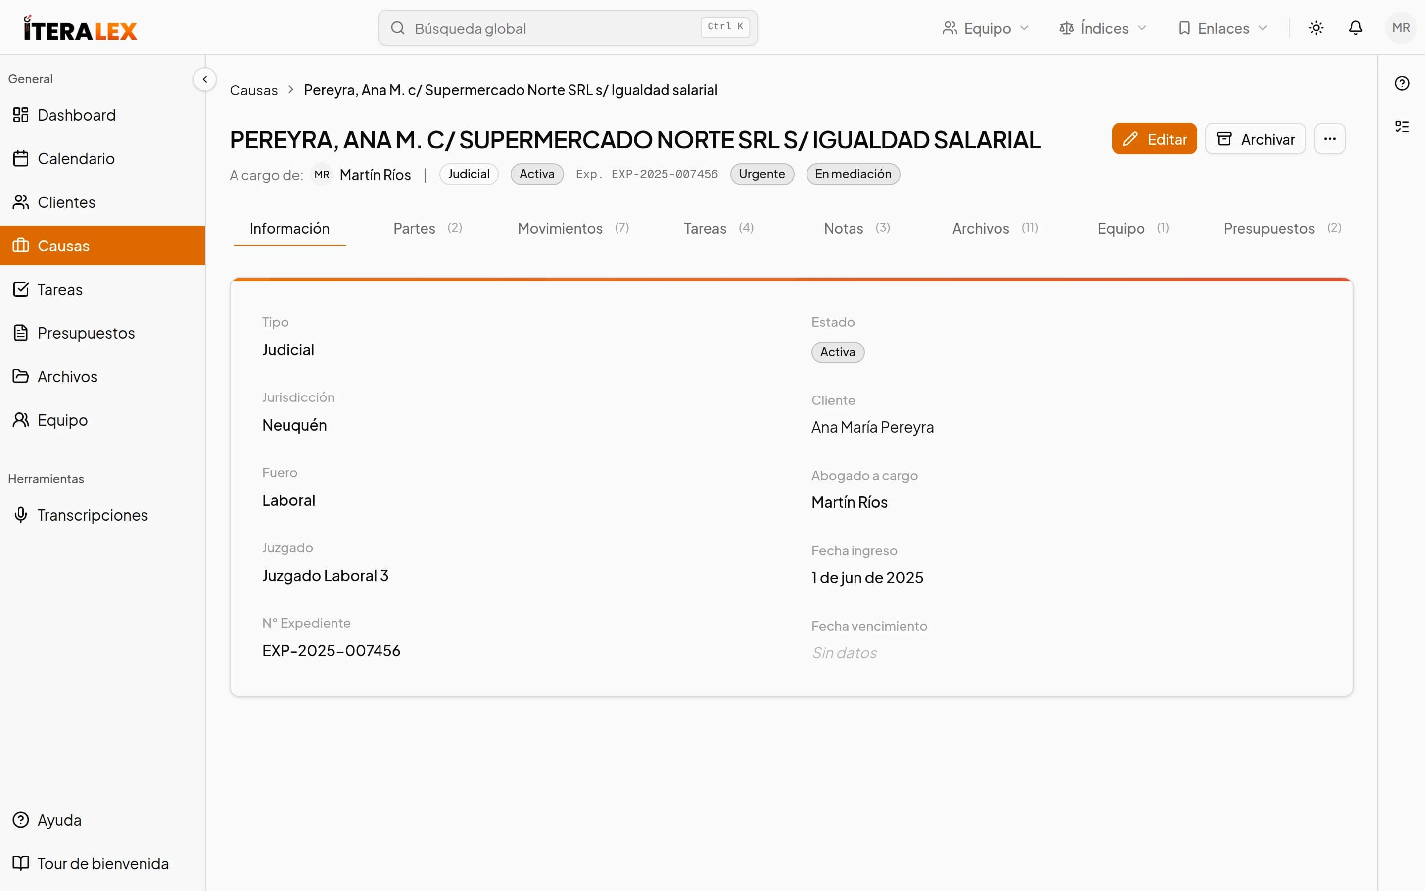1425x891 pixels.
Task: Click the Martín Ríos name in header
Action: (375, 175)
